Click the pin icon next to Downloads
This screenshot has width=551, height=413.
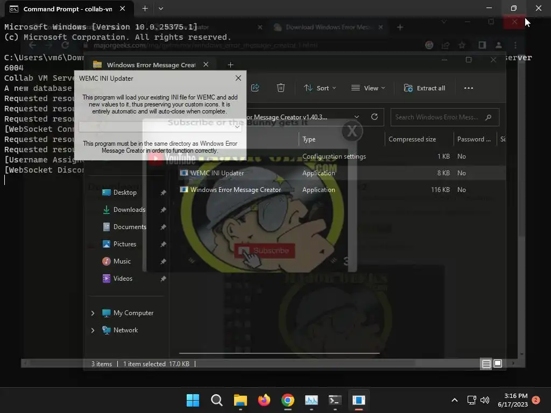coord(163,210)
